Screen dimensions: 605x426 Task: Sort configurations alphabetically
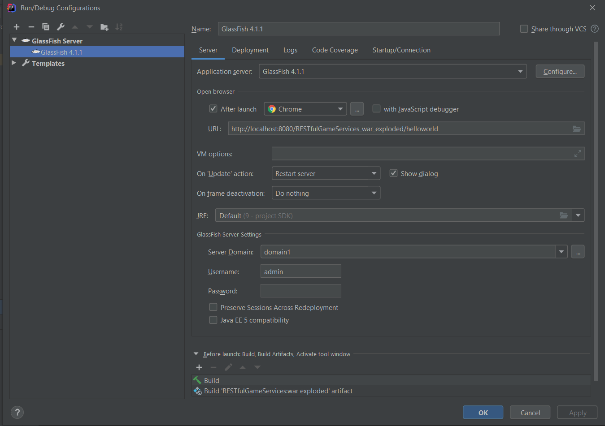[119, 27]
